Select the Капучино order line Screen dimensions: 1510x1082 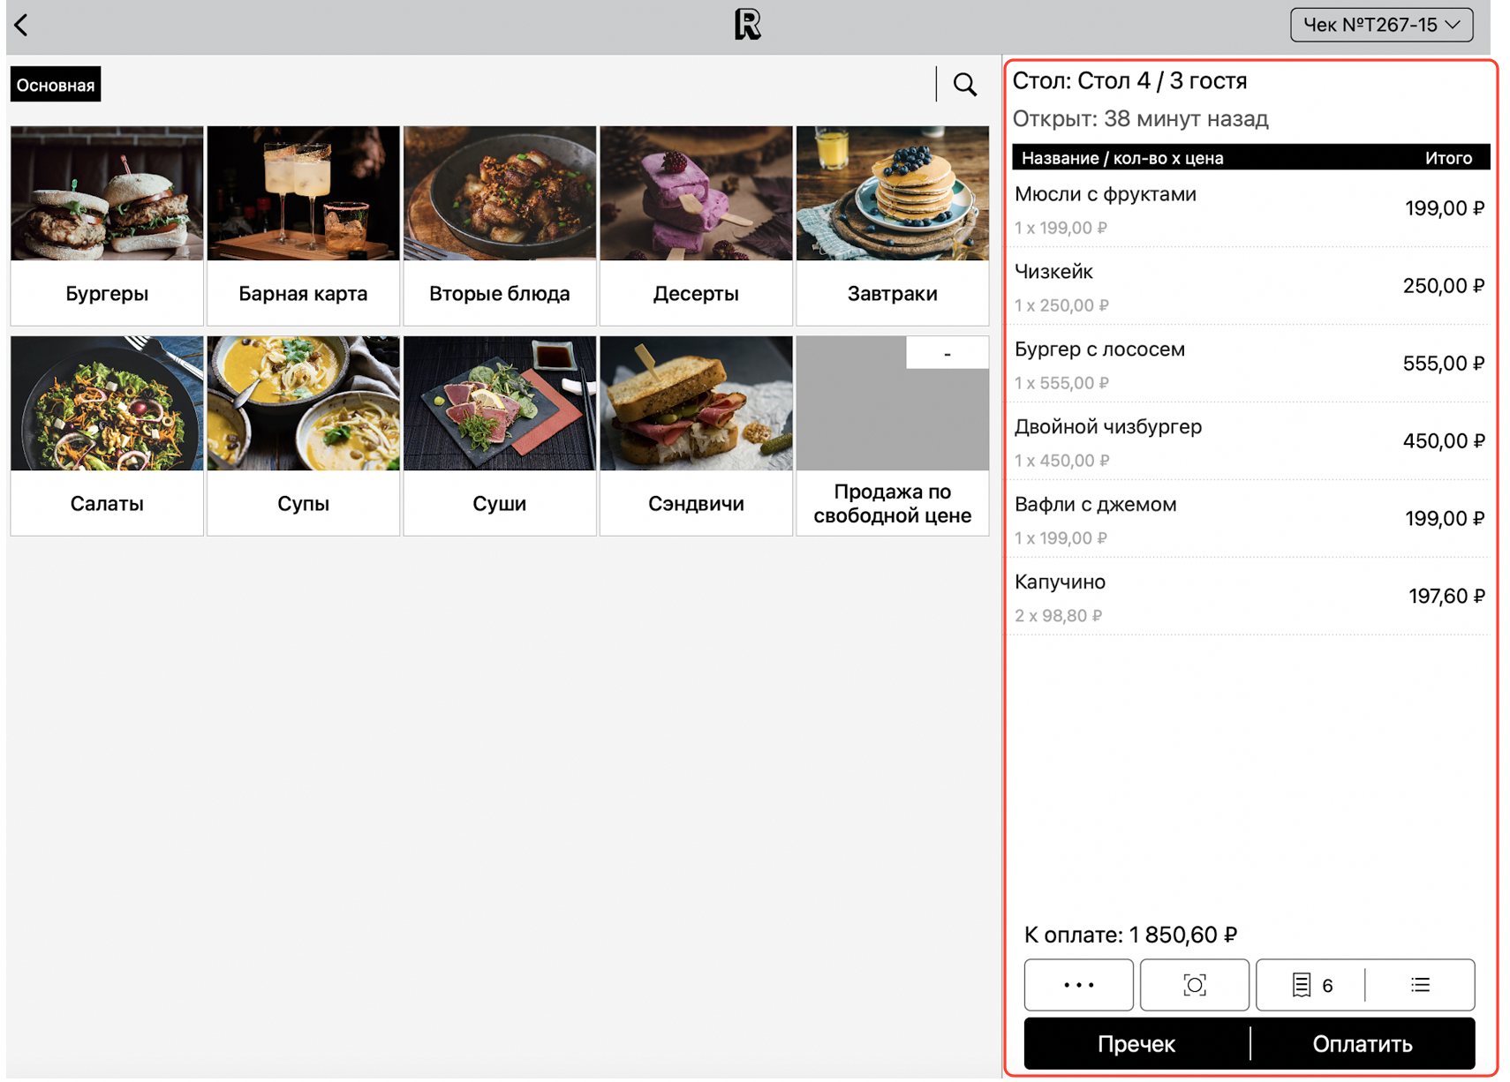pyautogui.click(x=1249, y=597)
